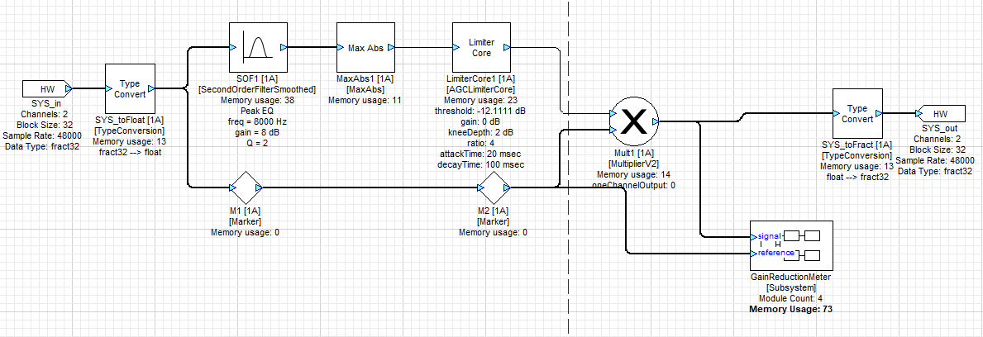Click the SYS_toFract Type Convert block
983x337 pixels.
pos(857,114)
